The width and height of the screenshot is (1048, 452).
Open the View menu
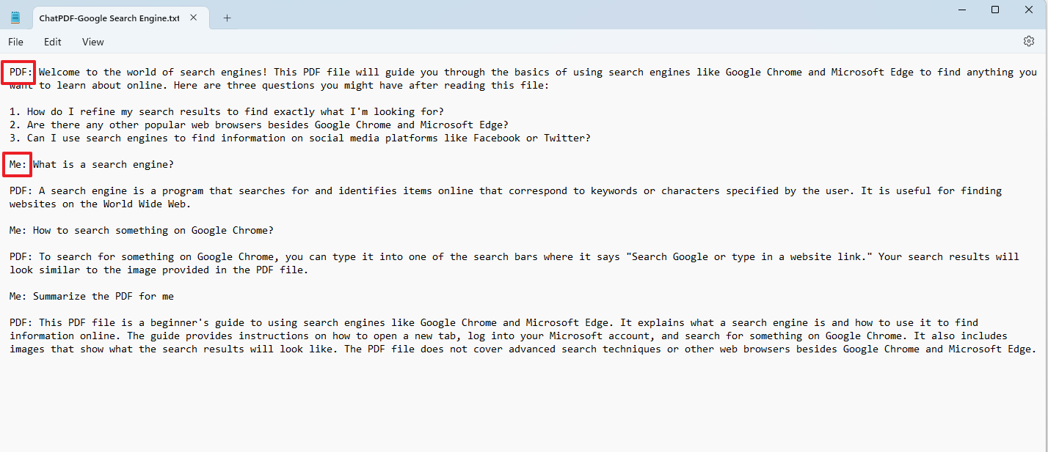click(x=92, y=42)
